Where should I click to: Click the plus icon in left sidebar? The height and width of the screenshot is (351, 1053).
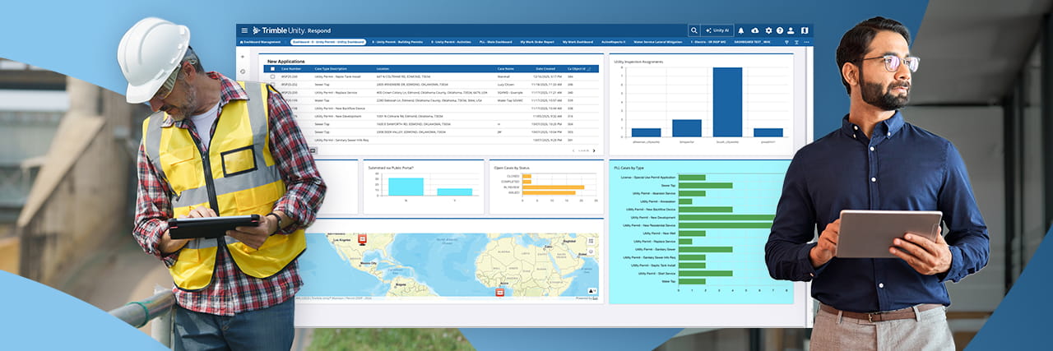pos(243,57)
